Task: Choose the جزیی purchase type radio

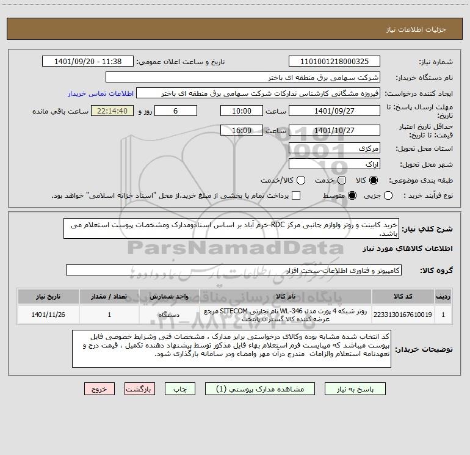Action: 388,195
